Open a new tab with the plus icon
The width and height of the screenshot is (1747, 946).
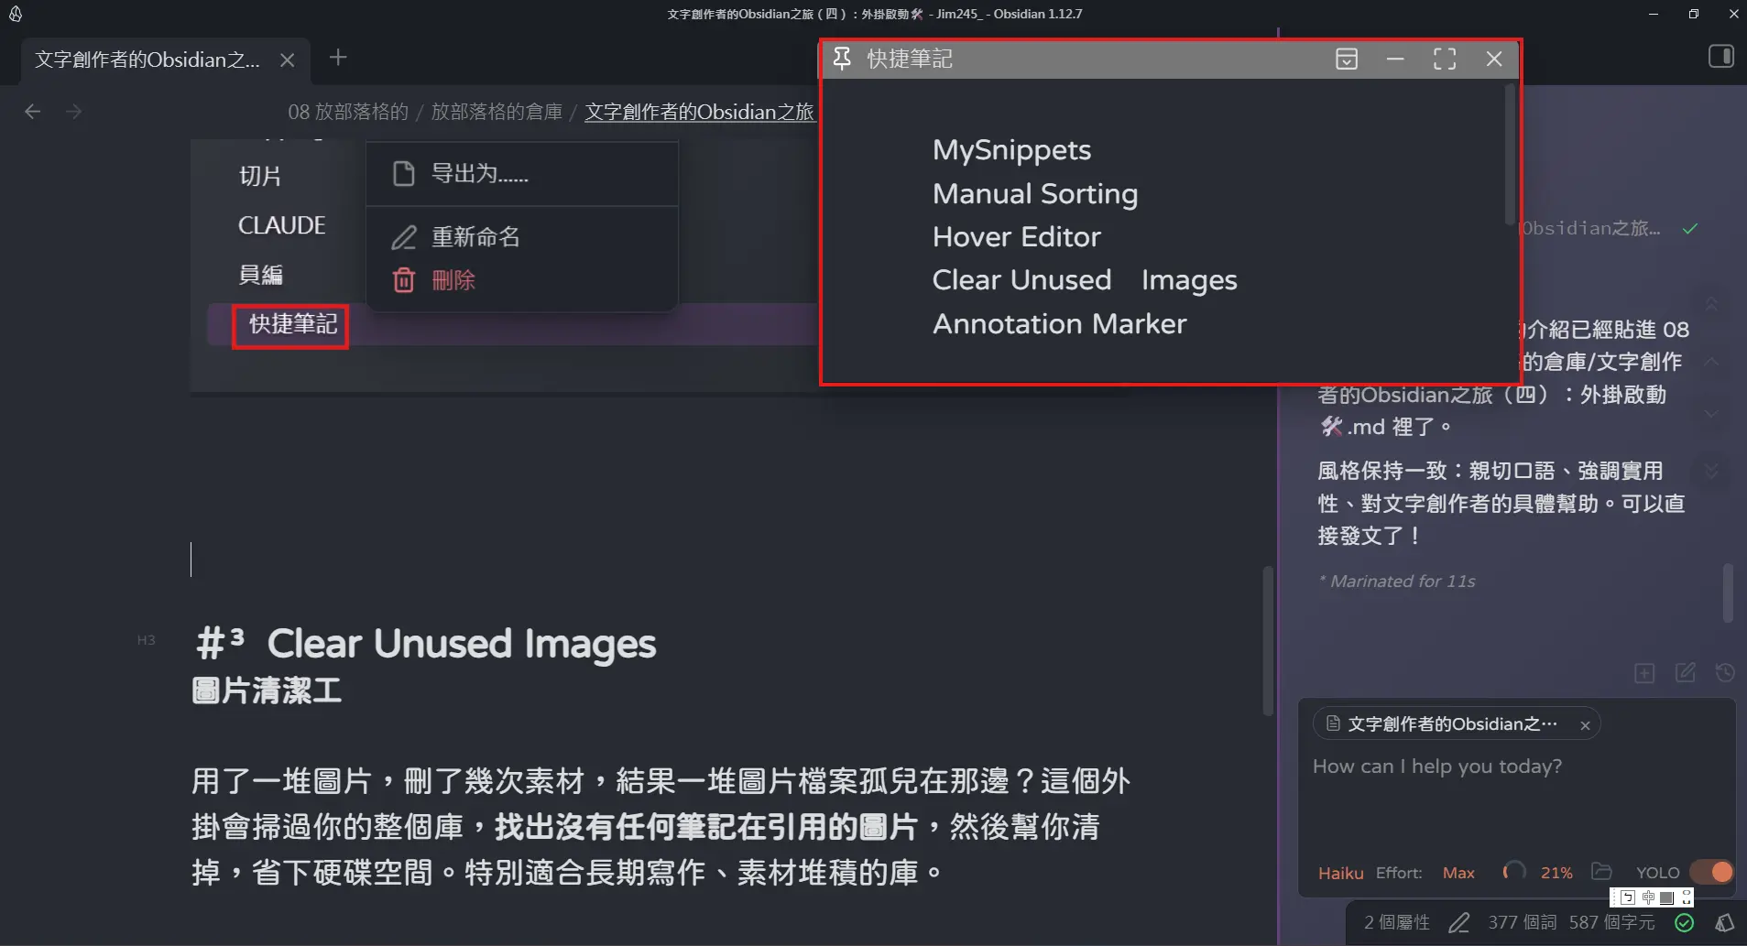tap(338, 58)
